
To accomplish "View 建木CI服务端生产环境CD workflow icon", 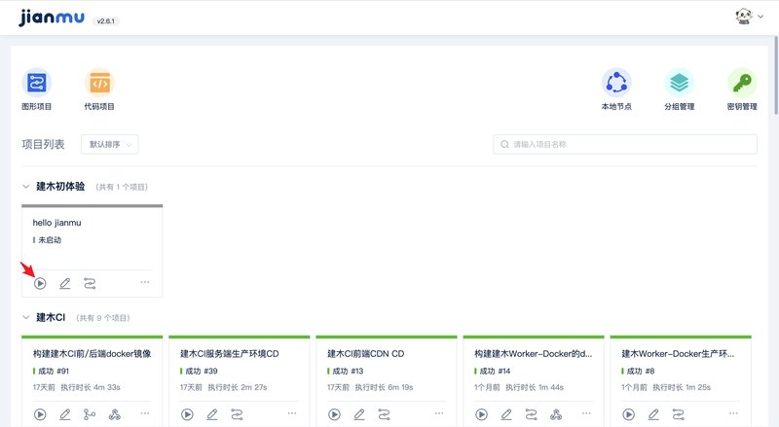I will coord(237,414).
